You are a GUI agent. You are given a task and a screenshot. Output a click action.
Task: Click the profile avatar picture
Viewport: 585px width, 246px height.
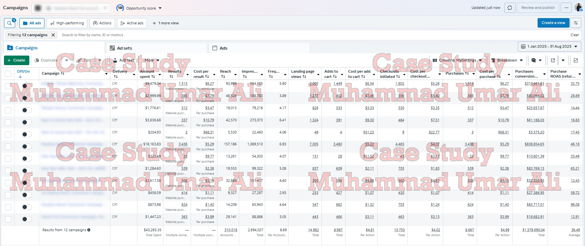(578, 8)
